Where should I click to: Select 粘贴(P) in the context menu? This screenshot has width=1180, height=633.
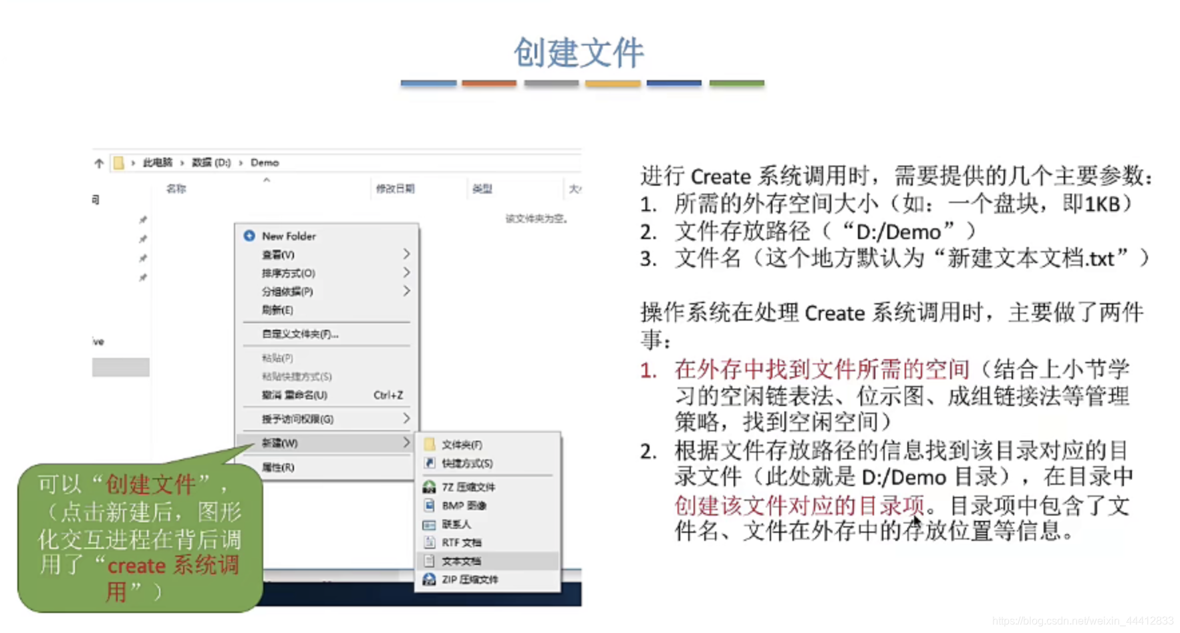coord(327,358)
